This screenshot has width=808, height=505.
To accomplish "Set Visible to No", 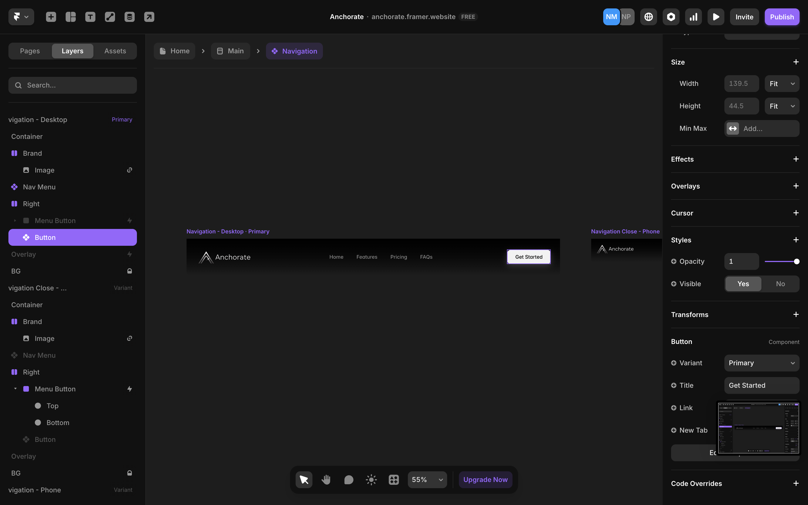I will 780,284.
